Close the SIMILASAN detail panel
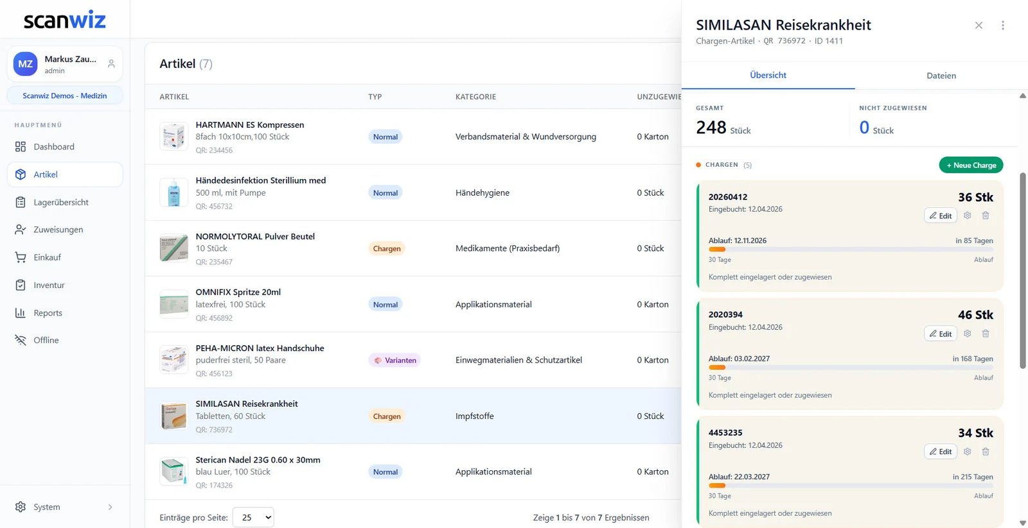This screenshot has width=1028, height=528. pos(979,26)
